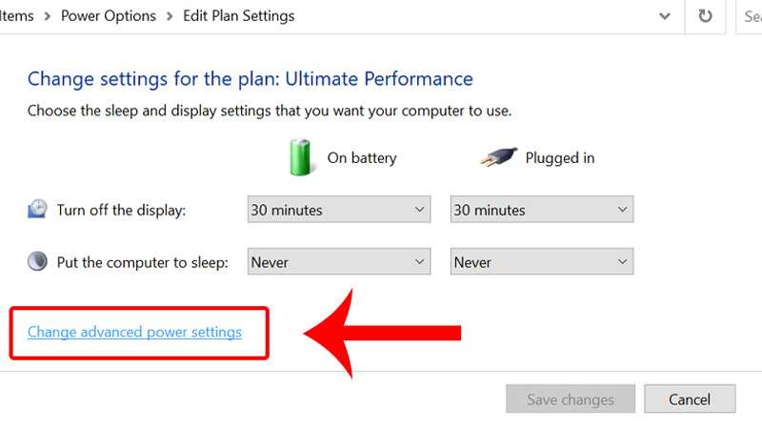Click the monitor icon beside Turn off the display
The width and height of the screenshot is (762, 429).
(37, 210)
